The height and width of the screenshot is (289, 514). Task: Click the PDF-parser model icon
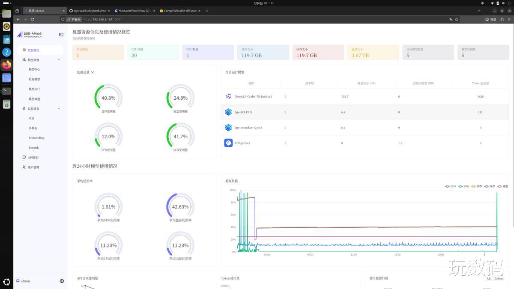(x=228, y=143)
